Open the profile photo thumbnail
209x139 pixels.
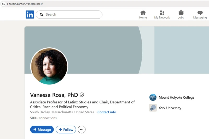coord(49,66)
